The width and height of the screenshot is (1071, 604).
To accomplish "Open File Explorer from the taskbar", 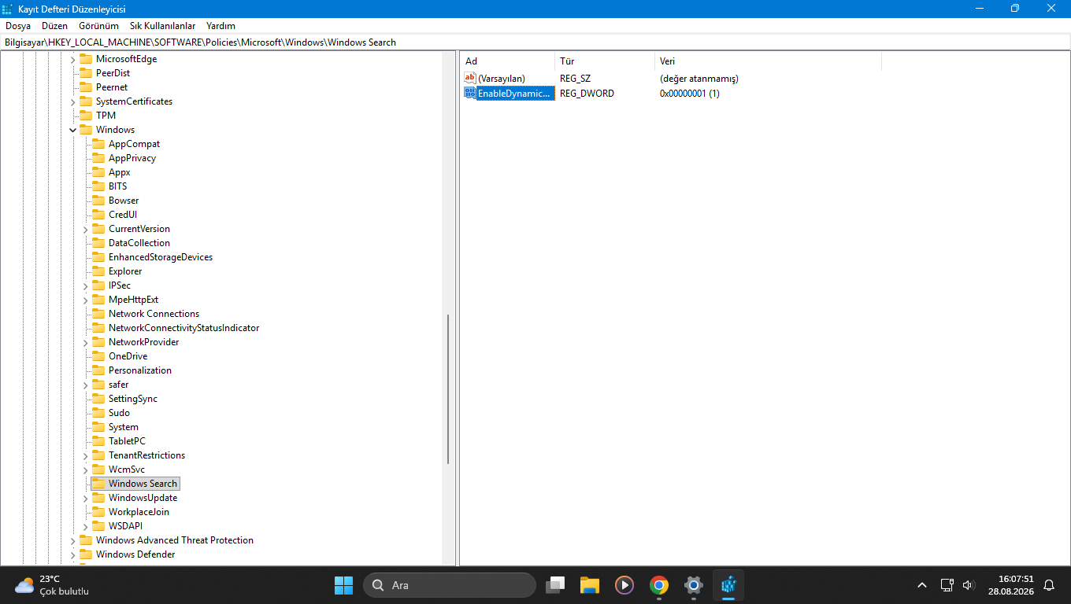I will [x=590, y=585].
